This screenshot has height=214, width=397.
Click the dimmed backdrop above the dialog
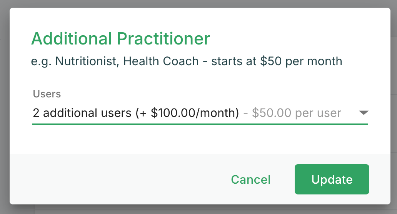pyautogui.click(x=198, y=3)
